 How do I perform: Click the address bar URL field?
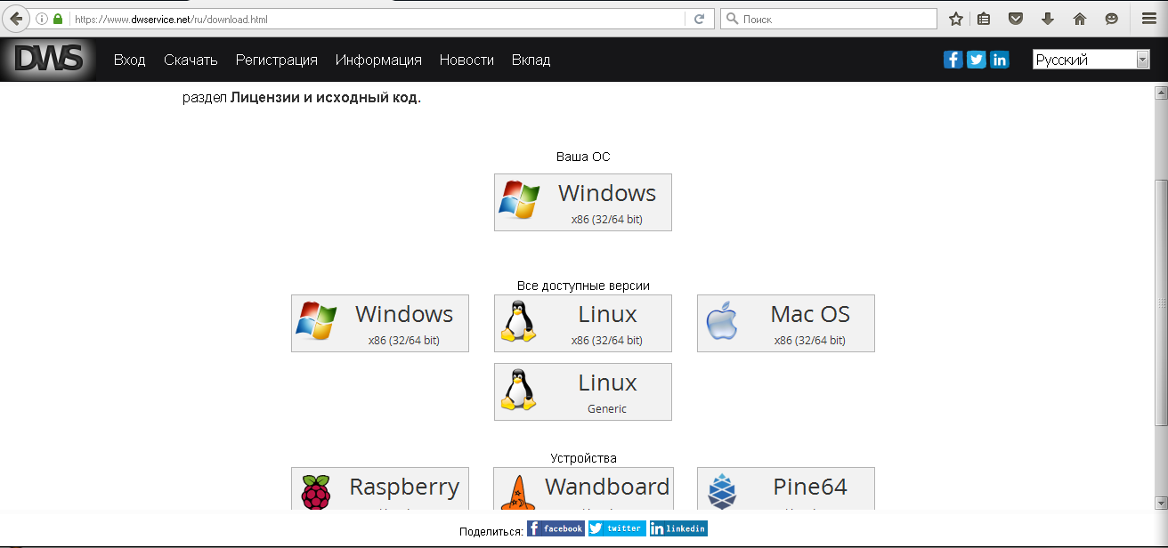coord(378,19)
